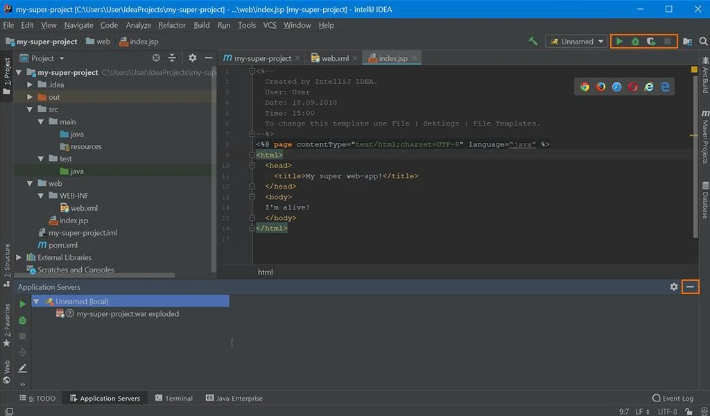710x416 pixels.
Task: Toggle the Project tool window side tab
Action: [7, 76]
